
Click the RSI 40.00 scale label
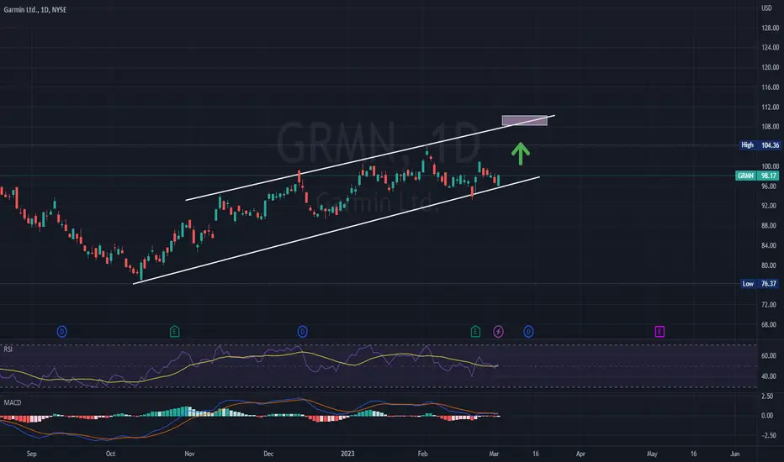click(x=769, y=376)
